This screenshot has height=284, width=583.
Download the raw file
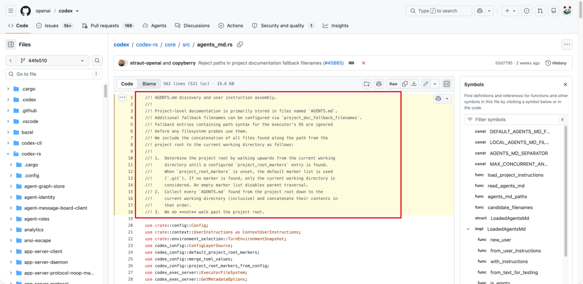point(414,84)
